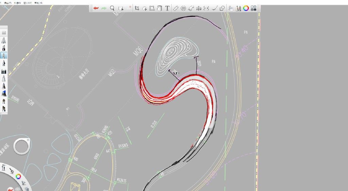This screenshot has height=191, width=348.
Task: Select the Flood Fill bucket tool
Action: [x=159, y=8]
